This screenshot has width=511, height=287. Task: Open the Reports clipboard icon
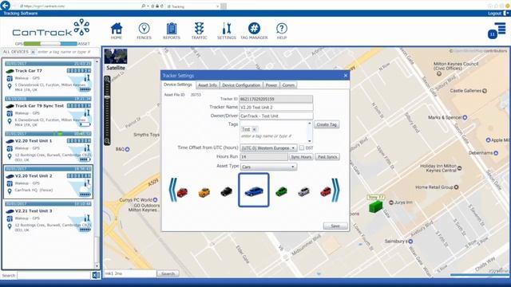pyautogui.click(x=172, y=31)
